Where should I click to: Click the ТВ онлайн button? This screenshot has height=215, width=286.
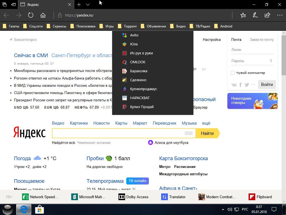(x=137, y=181)
